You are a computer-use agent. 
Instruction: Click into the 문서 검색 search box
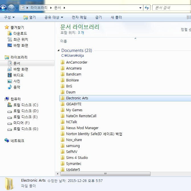pyautogui.click(x=172, y=8)
